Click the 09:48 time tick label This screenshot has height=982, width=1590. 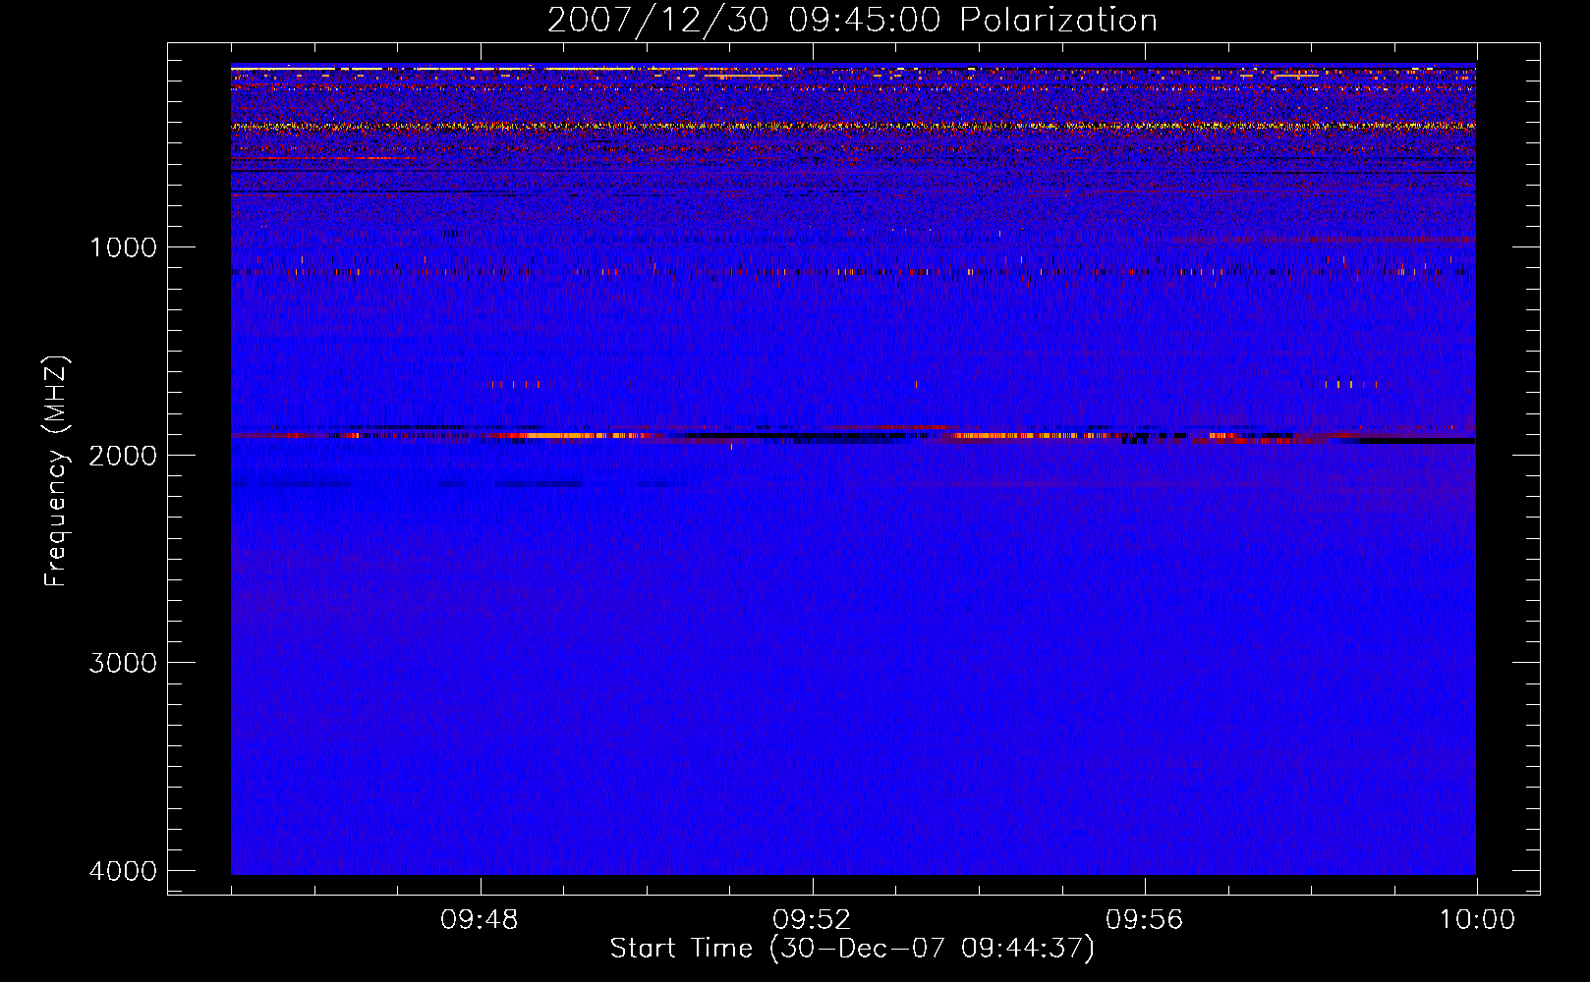click(480, 920)
